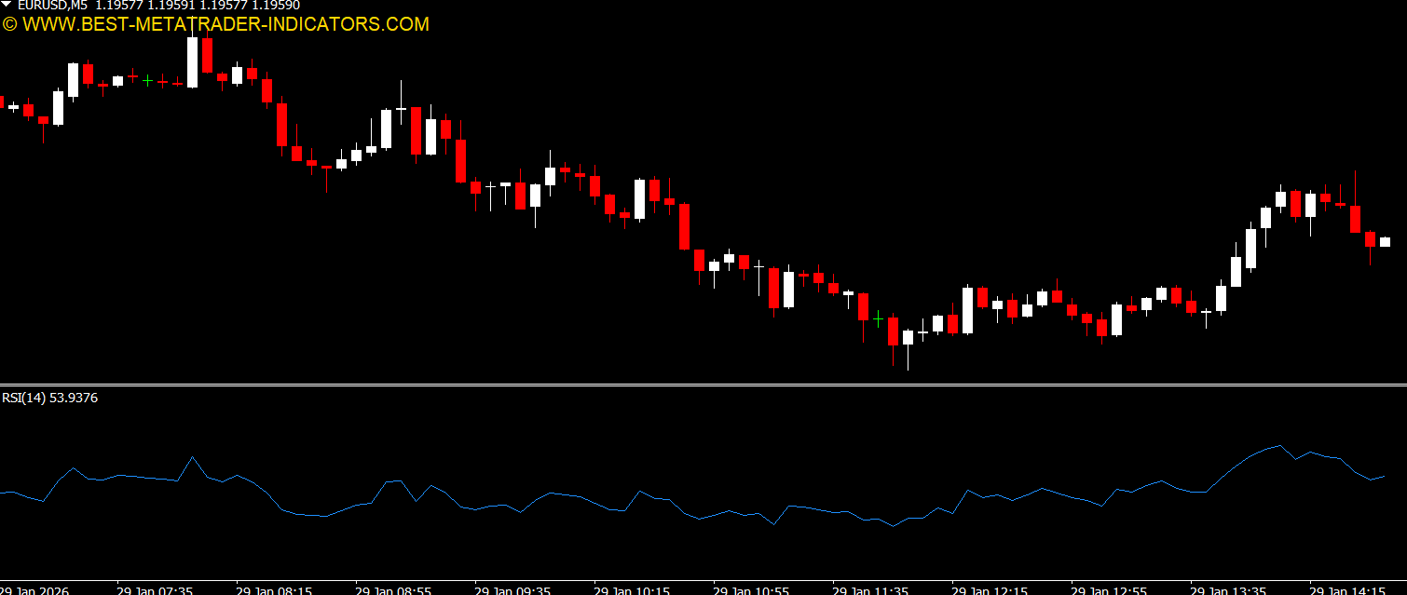Viewport: 1407px width, 595px height.
Task: Select the last white candle at right edge
Action: (x=1385, y=242)
